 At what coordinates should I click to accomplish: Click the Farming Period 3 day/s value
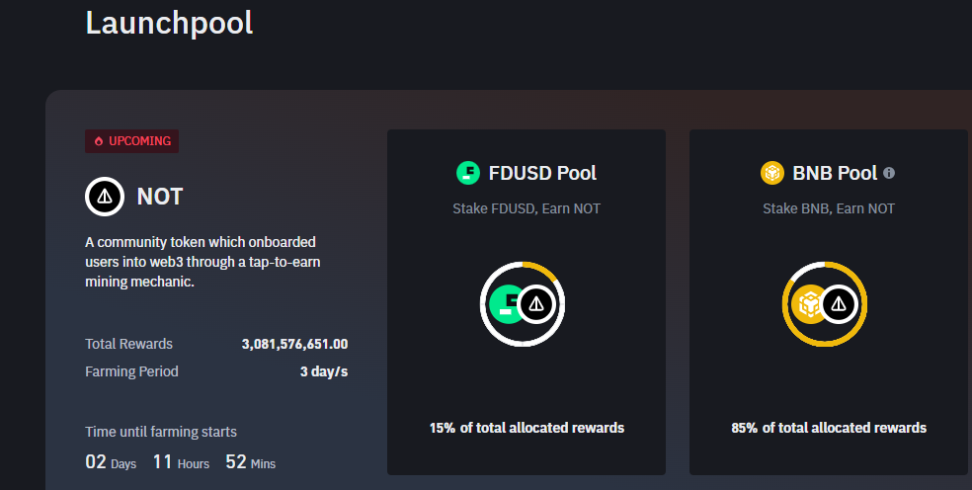click(x=324, y=372)
